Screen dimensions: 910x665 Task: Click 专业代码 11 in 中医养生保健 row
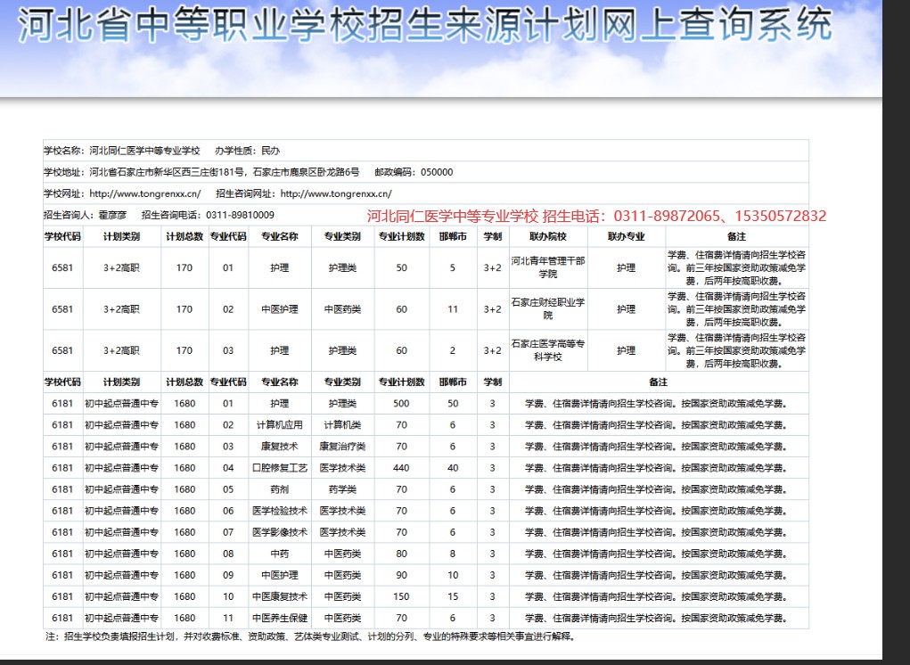point(228,618)
